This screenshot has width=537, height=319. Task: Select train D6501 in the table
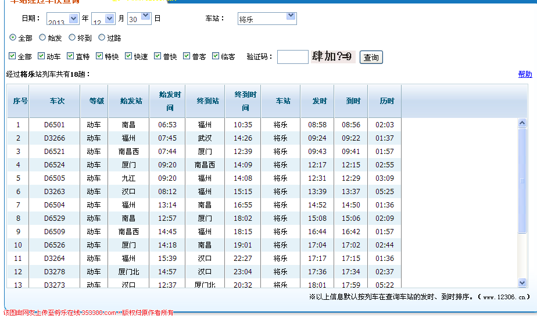[55, 124]
